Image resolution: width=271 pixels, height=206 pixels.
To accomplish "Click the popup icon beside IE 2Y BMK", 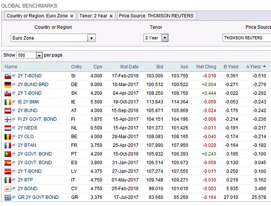I will (x=13, y=102).
